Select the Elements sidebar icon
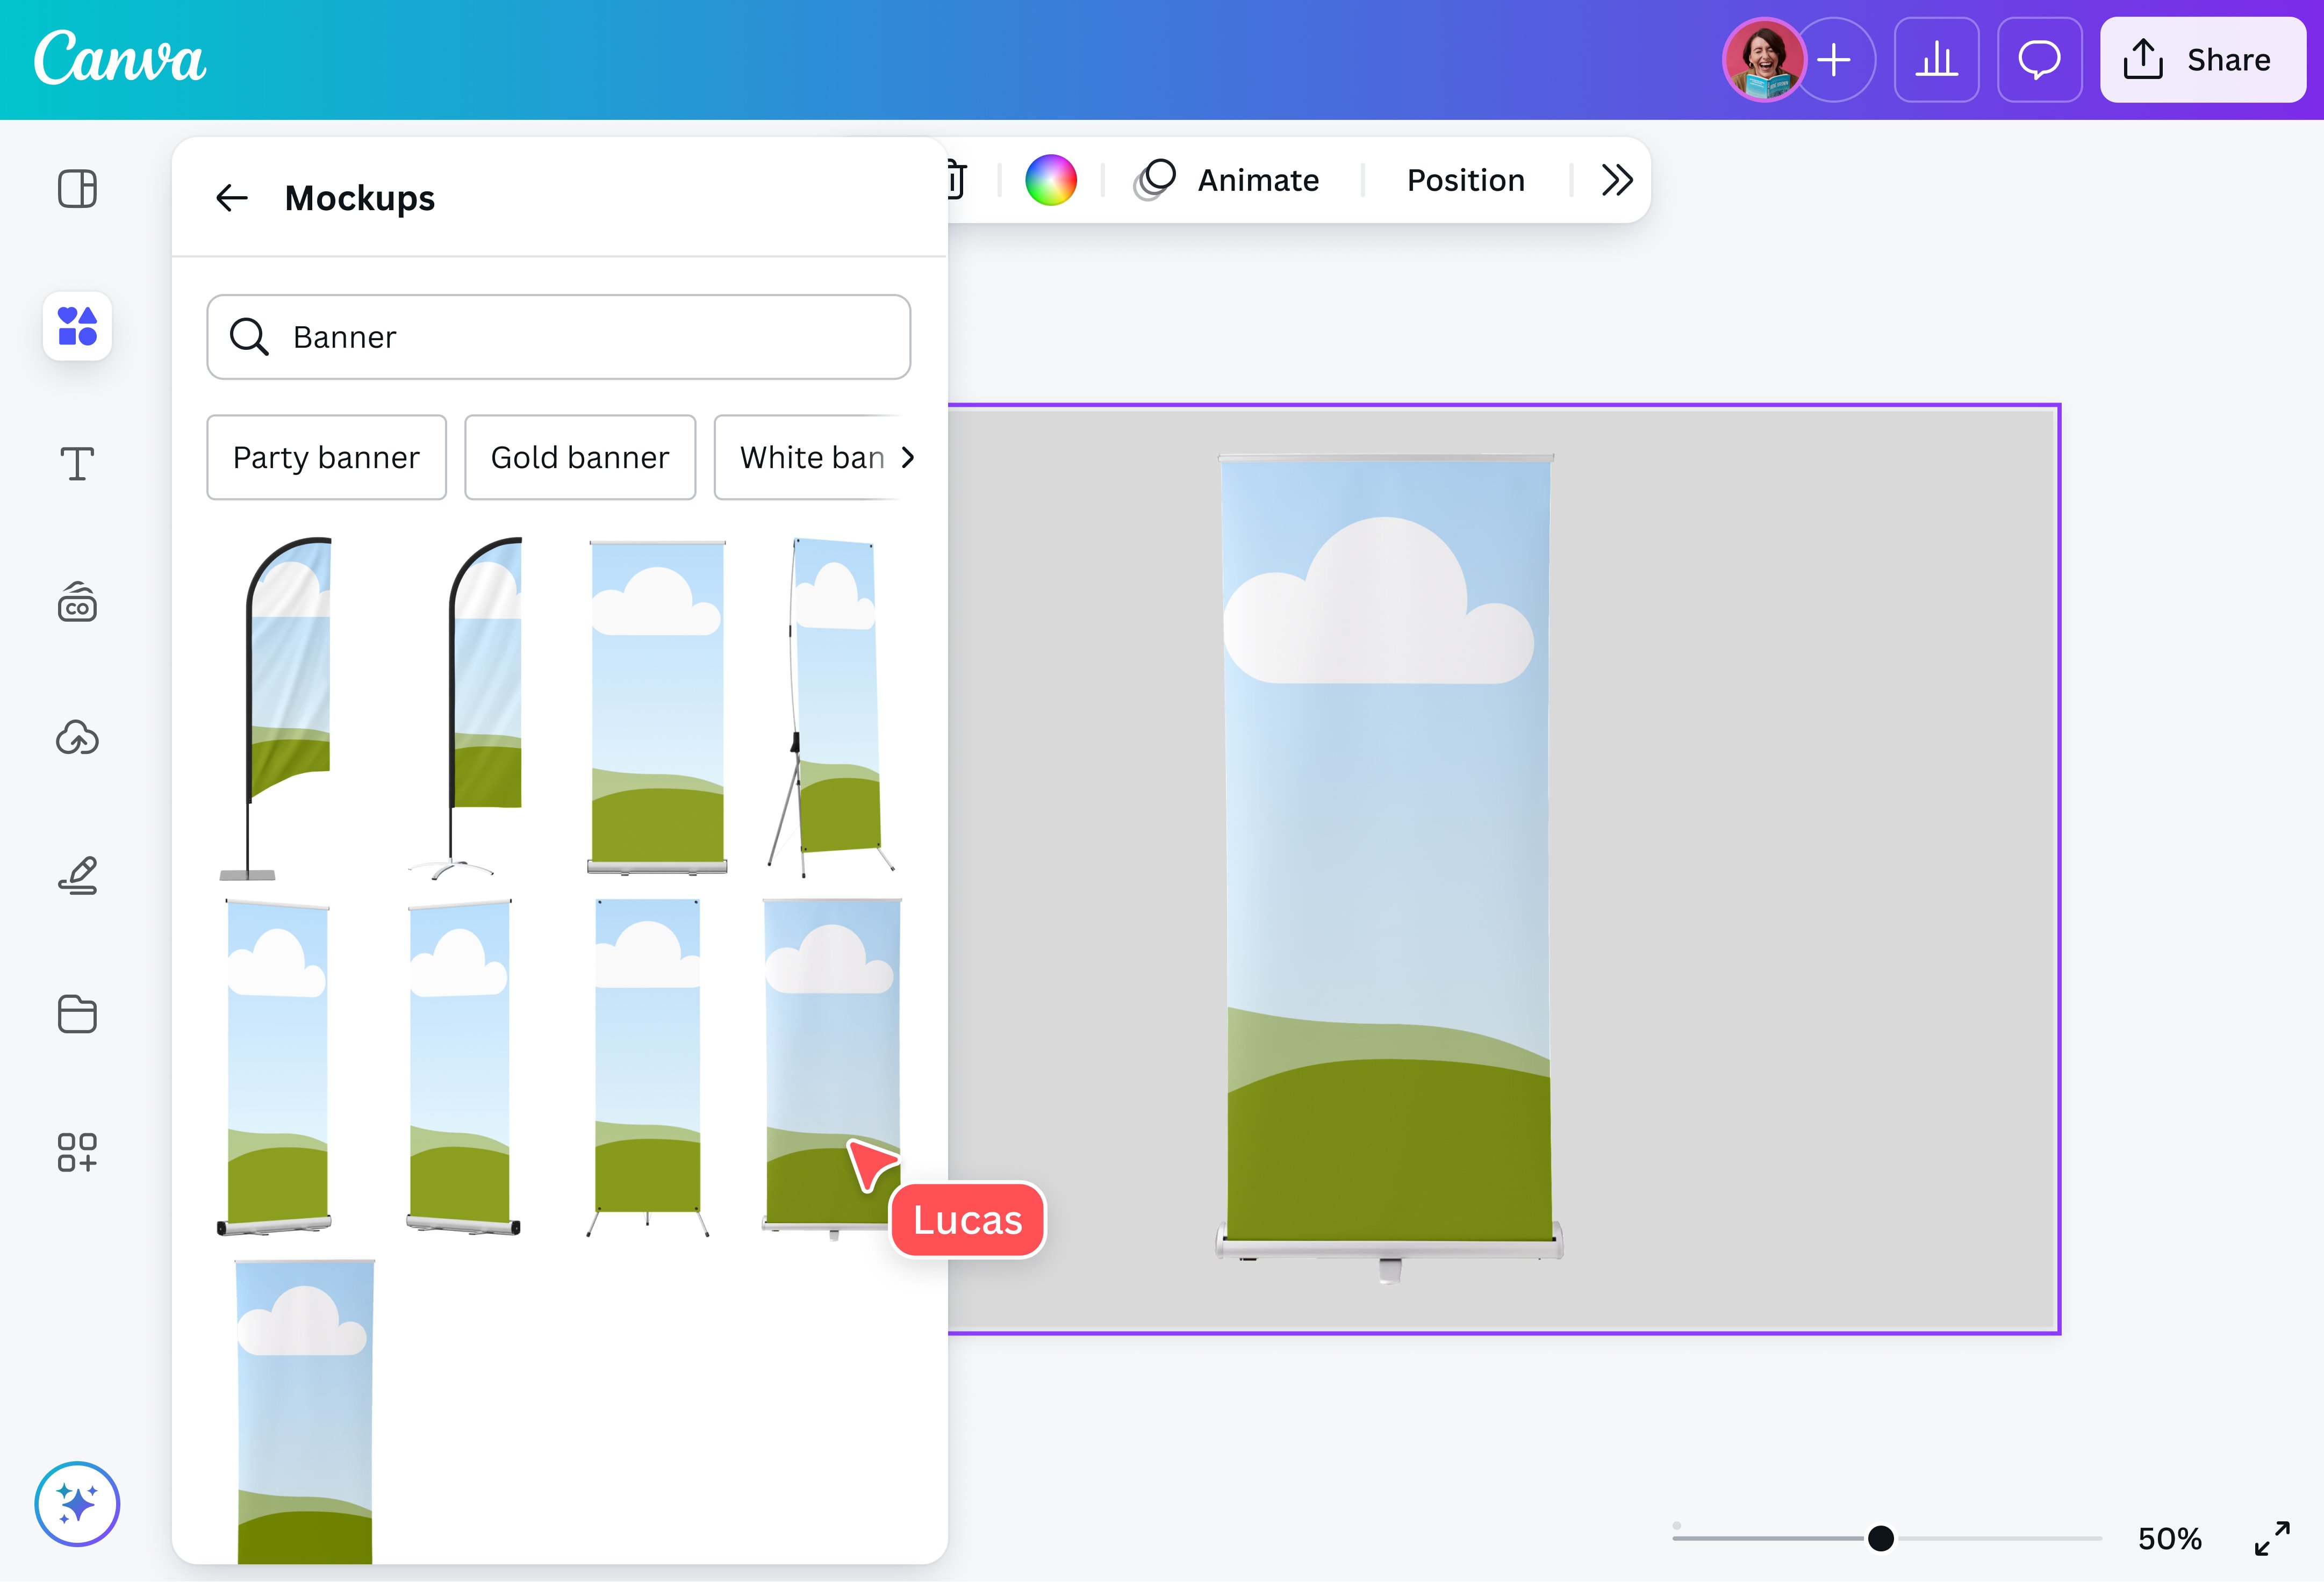The width and height of the screenshot is (2324, 1582). (77, 326)
